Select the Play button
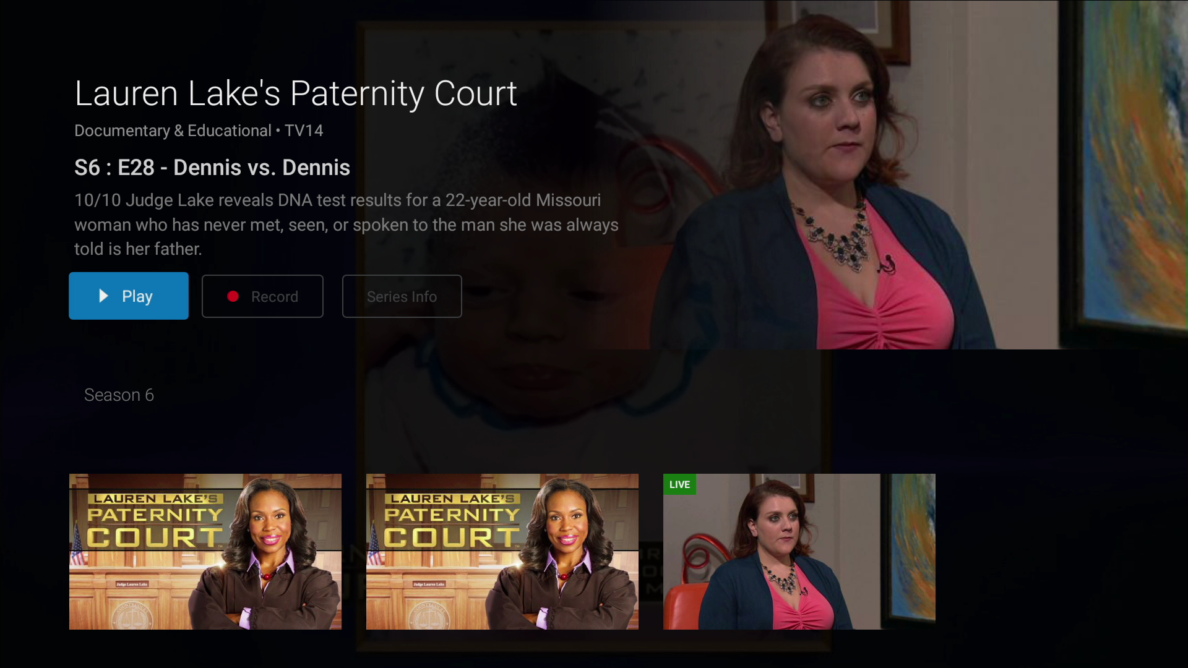This screenshot has width=1188, height=668. (x=129, y=296)
